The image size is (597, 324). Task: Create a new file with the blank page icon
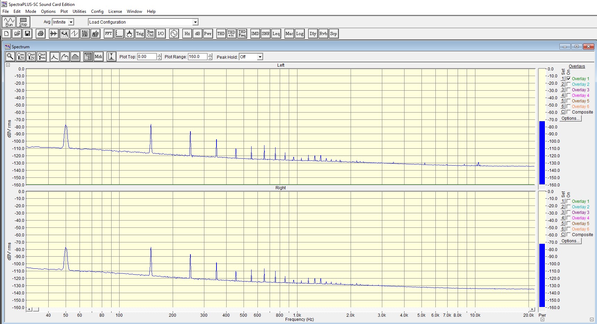7,34
